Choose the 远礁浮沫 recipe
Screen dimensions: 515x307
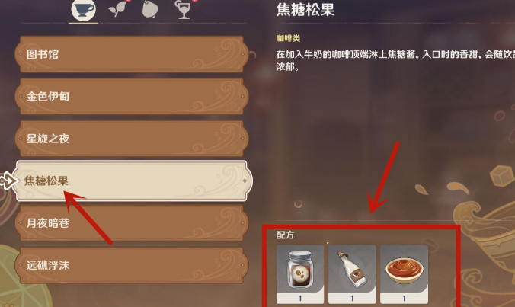[x=131, y=265]
